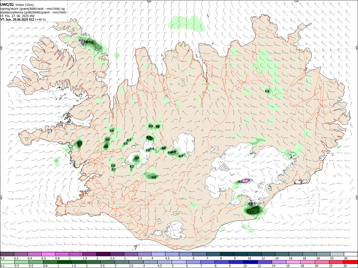This screenshot has width=358, height=268.
Task: Pick the bright red bottom-row swatch after 30
Action: (x=350, y=262)
